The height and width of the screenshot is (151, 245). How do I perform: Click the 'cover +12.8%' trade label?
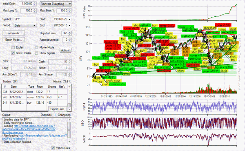tap(224, 67)
